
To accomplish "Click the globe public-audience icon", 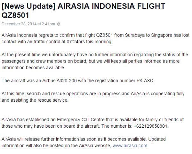I will [59, 24].
